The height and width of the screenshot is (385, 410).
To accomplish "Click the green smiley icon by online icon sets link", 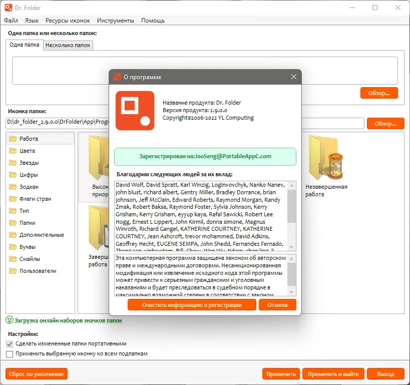I will 10,320.
